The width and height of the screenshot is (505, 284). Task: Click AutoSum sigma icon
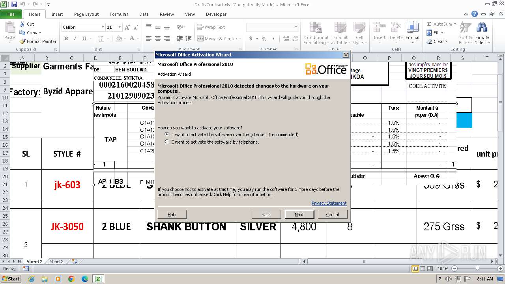[430, 24]
